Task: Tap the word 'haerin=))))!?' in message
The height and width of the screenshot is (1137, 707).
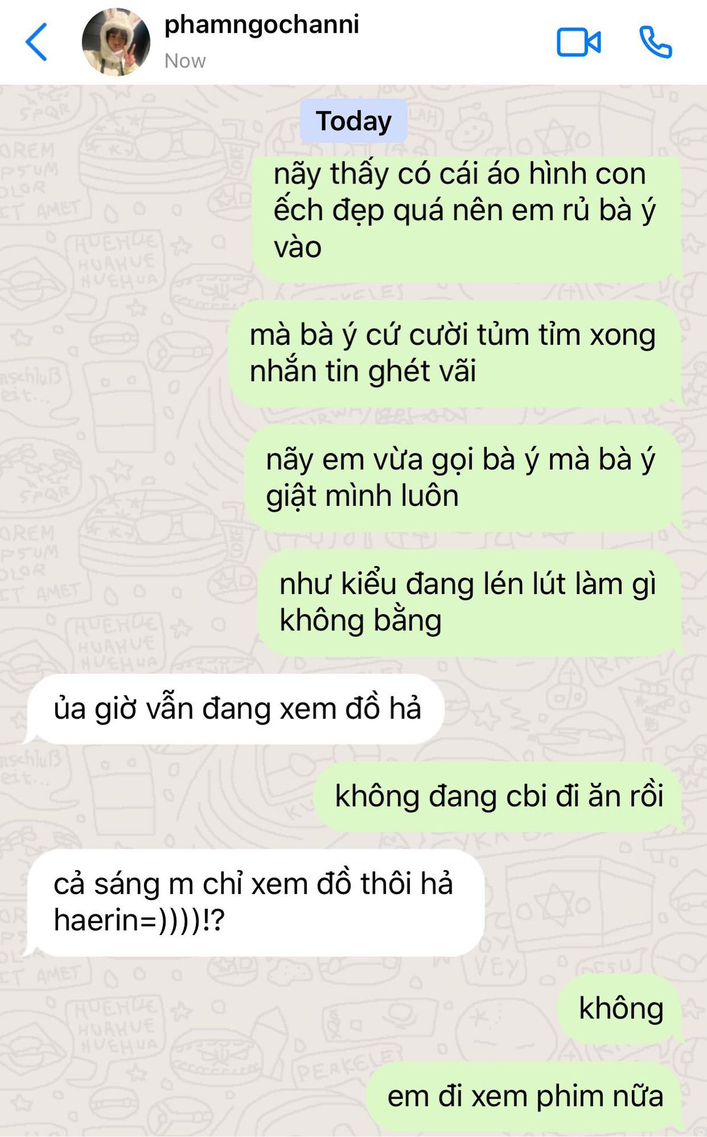Action: [139, 921]
